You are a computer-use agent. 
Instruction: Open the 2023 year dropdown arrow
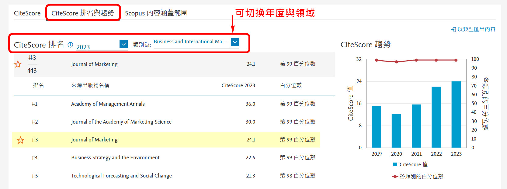(123, 44)
